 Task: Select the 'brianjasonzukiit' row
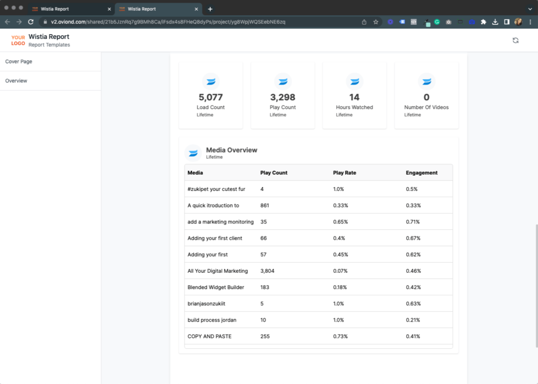[318, 304]
